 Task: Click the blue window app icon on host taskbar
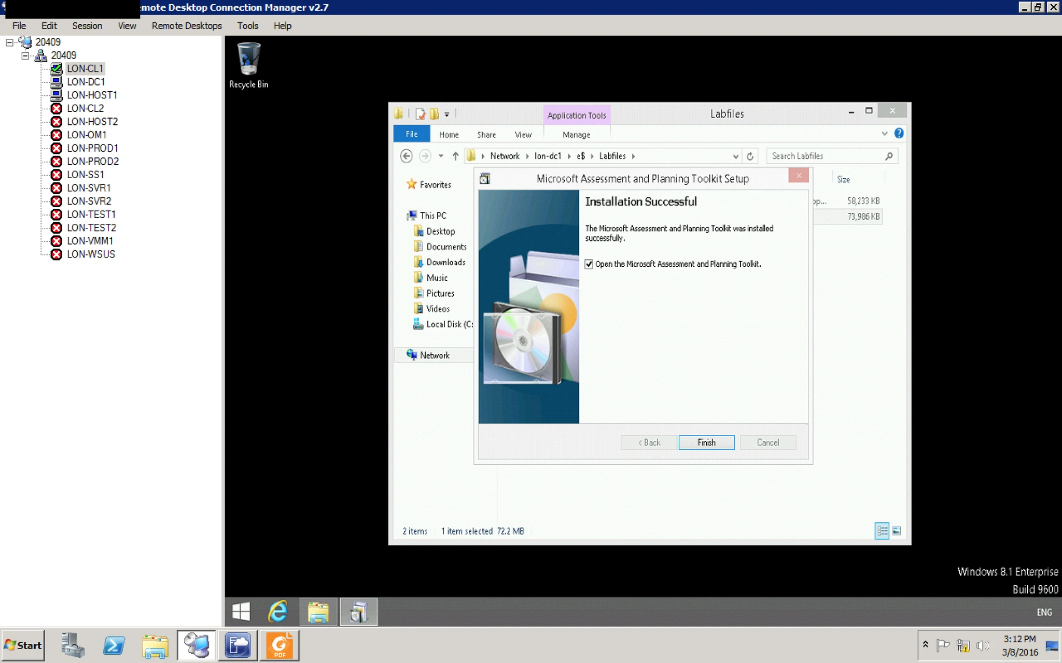[238, 645]
